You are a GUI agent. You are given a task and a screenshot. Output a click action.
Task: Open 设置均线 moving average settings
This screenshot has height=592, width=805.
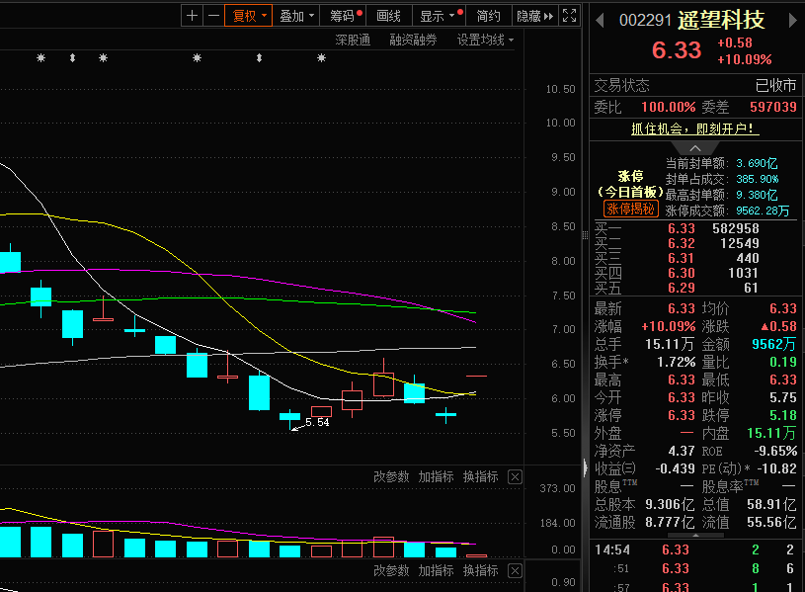click(485, 41)
